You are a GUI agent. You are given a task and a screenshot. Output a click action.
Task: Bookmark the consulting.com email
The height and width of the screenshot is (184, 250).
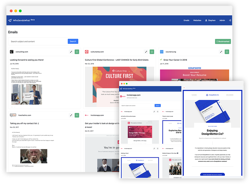[x=77, y=52]
